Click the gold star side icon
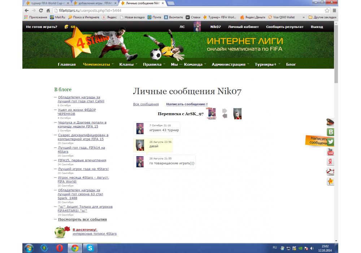 click(330, 181)
